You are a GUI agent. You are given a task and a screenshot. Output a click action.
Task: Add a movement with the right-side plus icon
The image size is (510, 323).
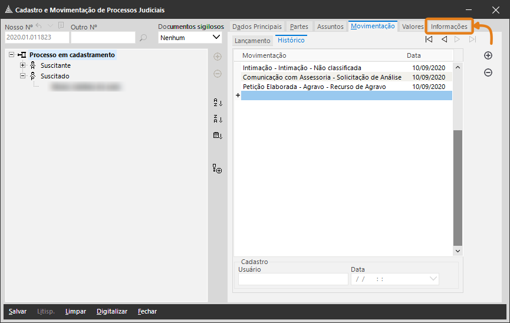488,55
